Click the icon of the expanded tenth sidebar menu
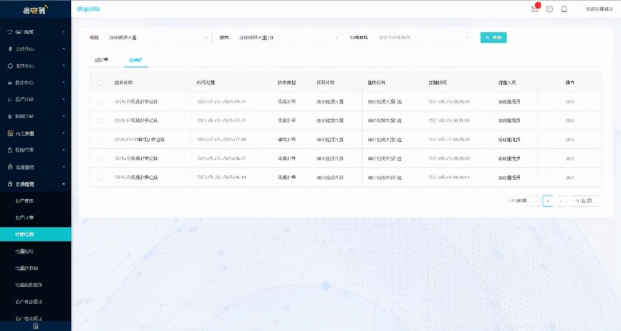621x331 pixels. point(10,184)
